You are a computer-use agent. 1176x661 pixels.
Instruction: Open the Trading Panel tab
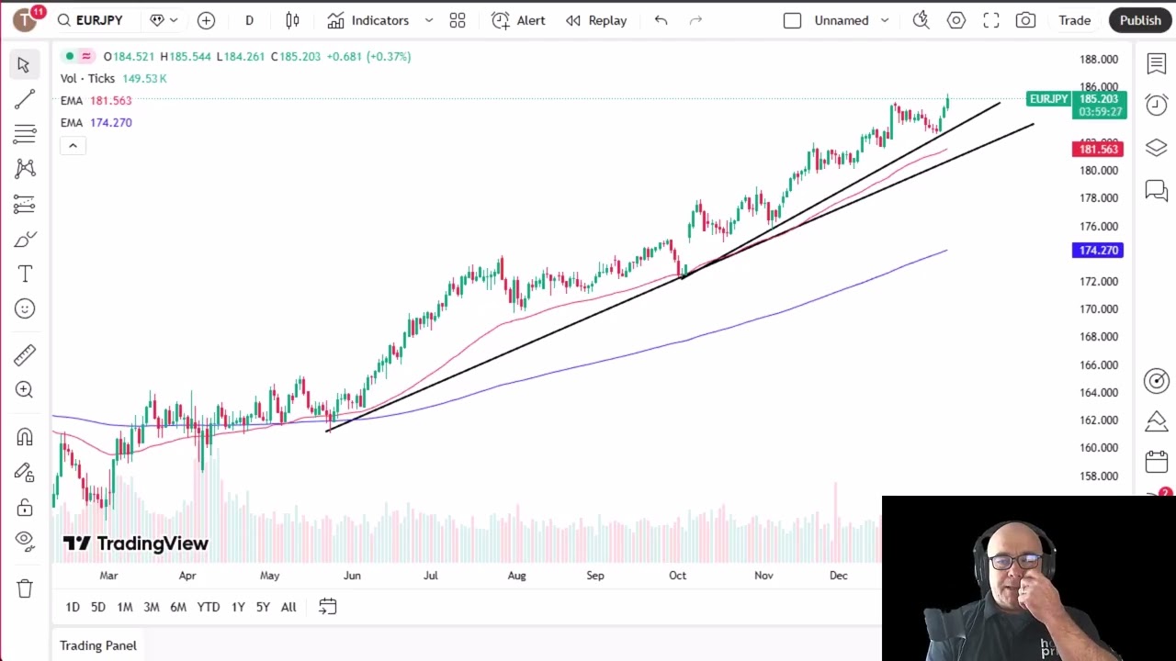(x=98, y=645)
